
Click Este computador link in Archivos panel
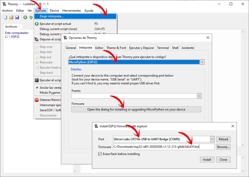[17, 33]
